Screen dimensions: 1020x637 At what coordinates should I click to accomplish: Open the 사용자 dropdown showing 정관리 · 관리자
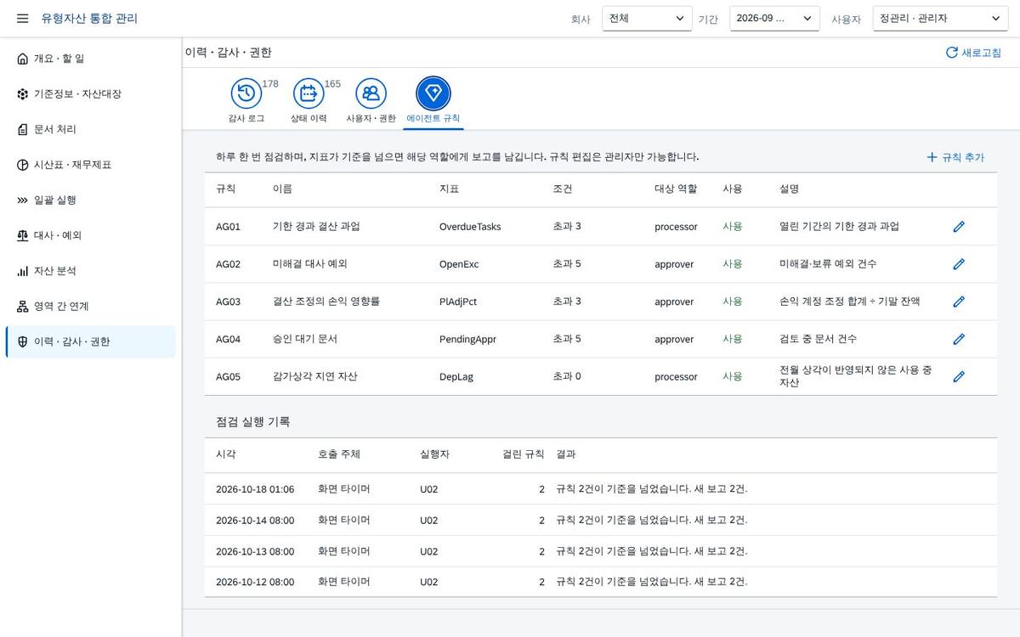click(940, 19)
